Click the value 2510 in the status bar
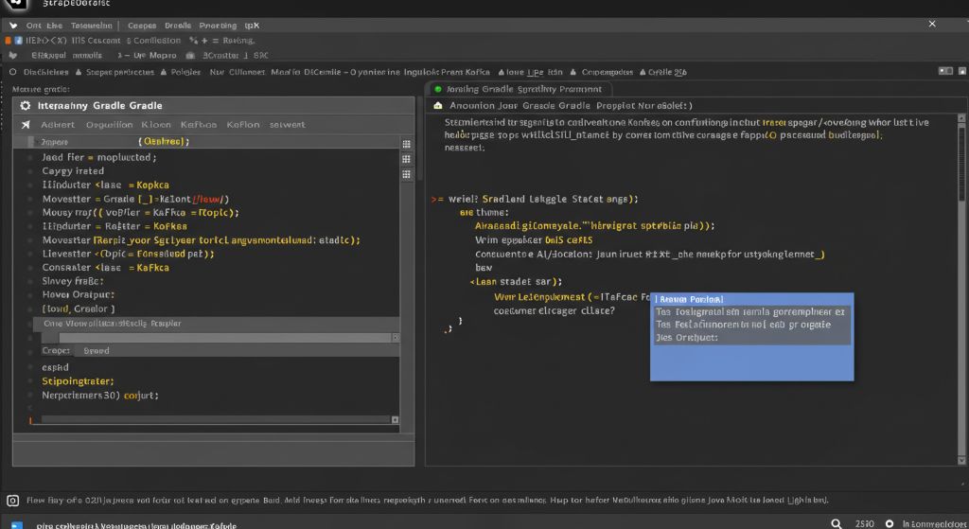Viewport: 969px width, 529px height. (865, 524)
